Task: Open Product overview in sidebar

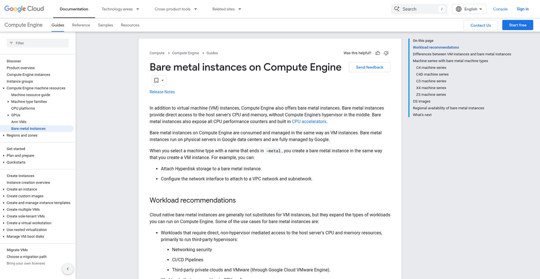Action: pyautogui.click(x=21, y=68)
